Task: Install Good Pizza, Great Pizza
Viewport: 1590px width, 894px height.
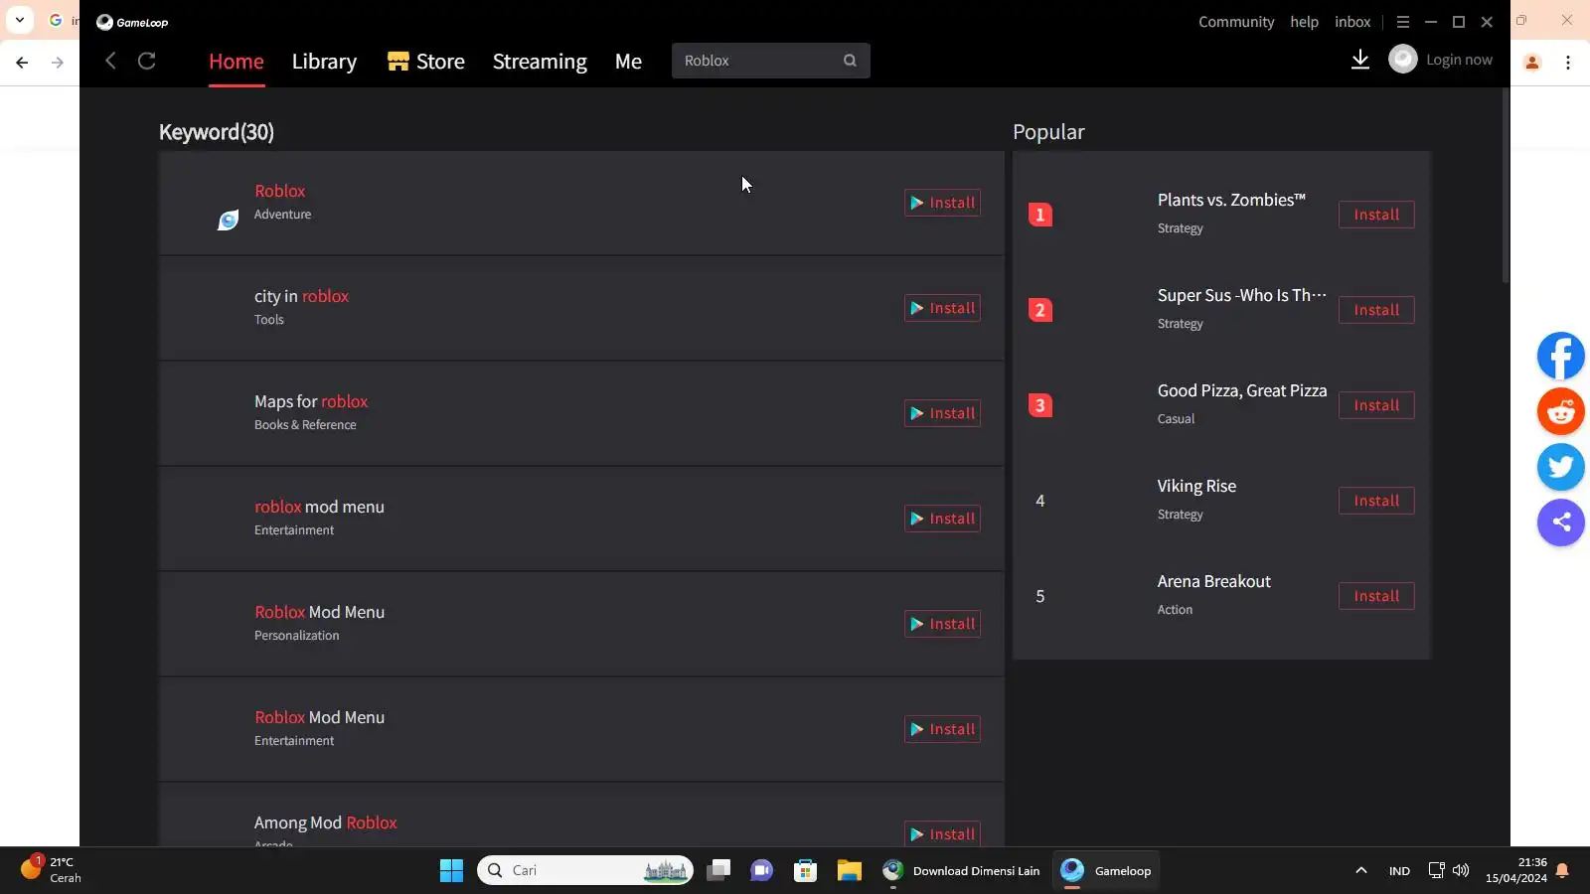Action: click(1376, 405)
